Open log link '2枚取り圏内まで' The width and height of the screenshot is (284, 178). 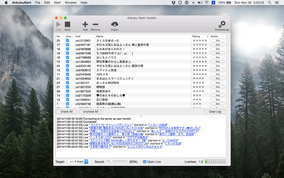(100, 147)
